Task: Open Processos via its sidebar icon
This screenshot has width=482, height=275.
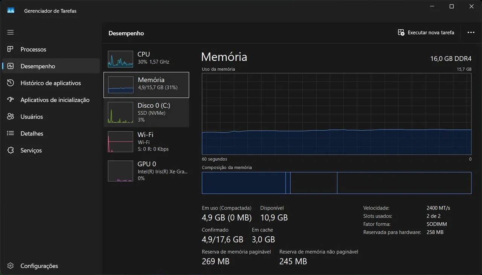Action: pyautogui.click(x=11, y=49)
